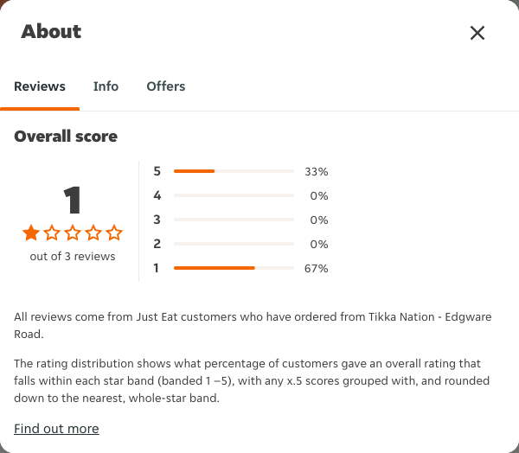Click the 67% percentage label
This screenshot has width=519, height=453.
(316, 268)
